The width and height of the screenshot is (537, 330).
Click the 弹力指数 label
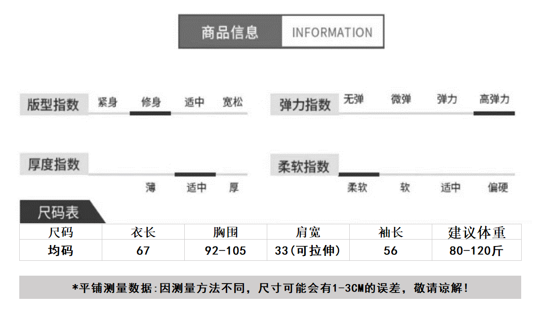(x=304, y=104)
